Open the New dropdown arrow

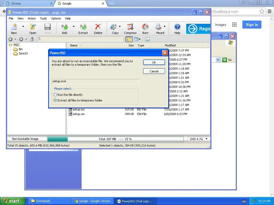[x=23, y=26]
